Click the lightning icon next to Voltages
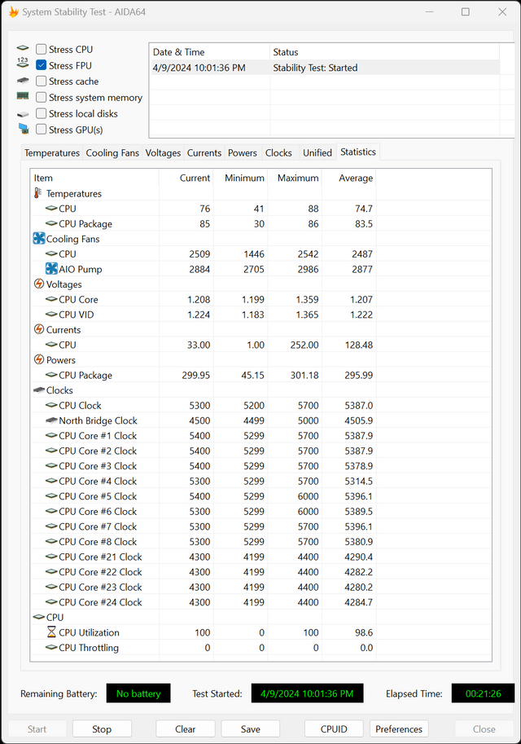521x744 pixels. 39,284
